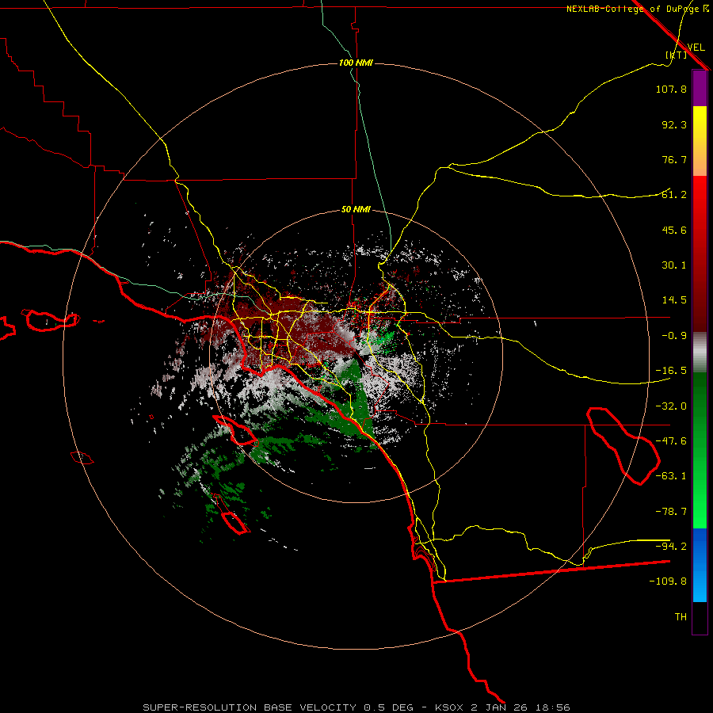
Task: Click the 30.1 velocity scale value
Action: [674, 265]
